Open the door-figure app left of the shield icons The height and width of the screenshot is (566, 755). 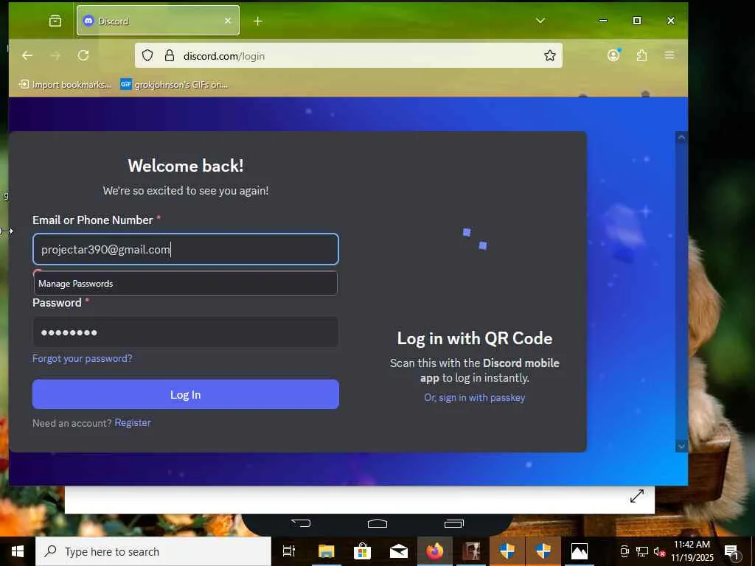(471, 551)
